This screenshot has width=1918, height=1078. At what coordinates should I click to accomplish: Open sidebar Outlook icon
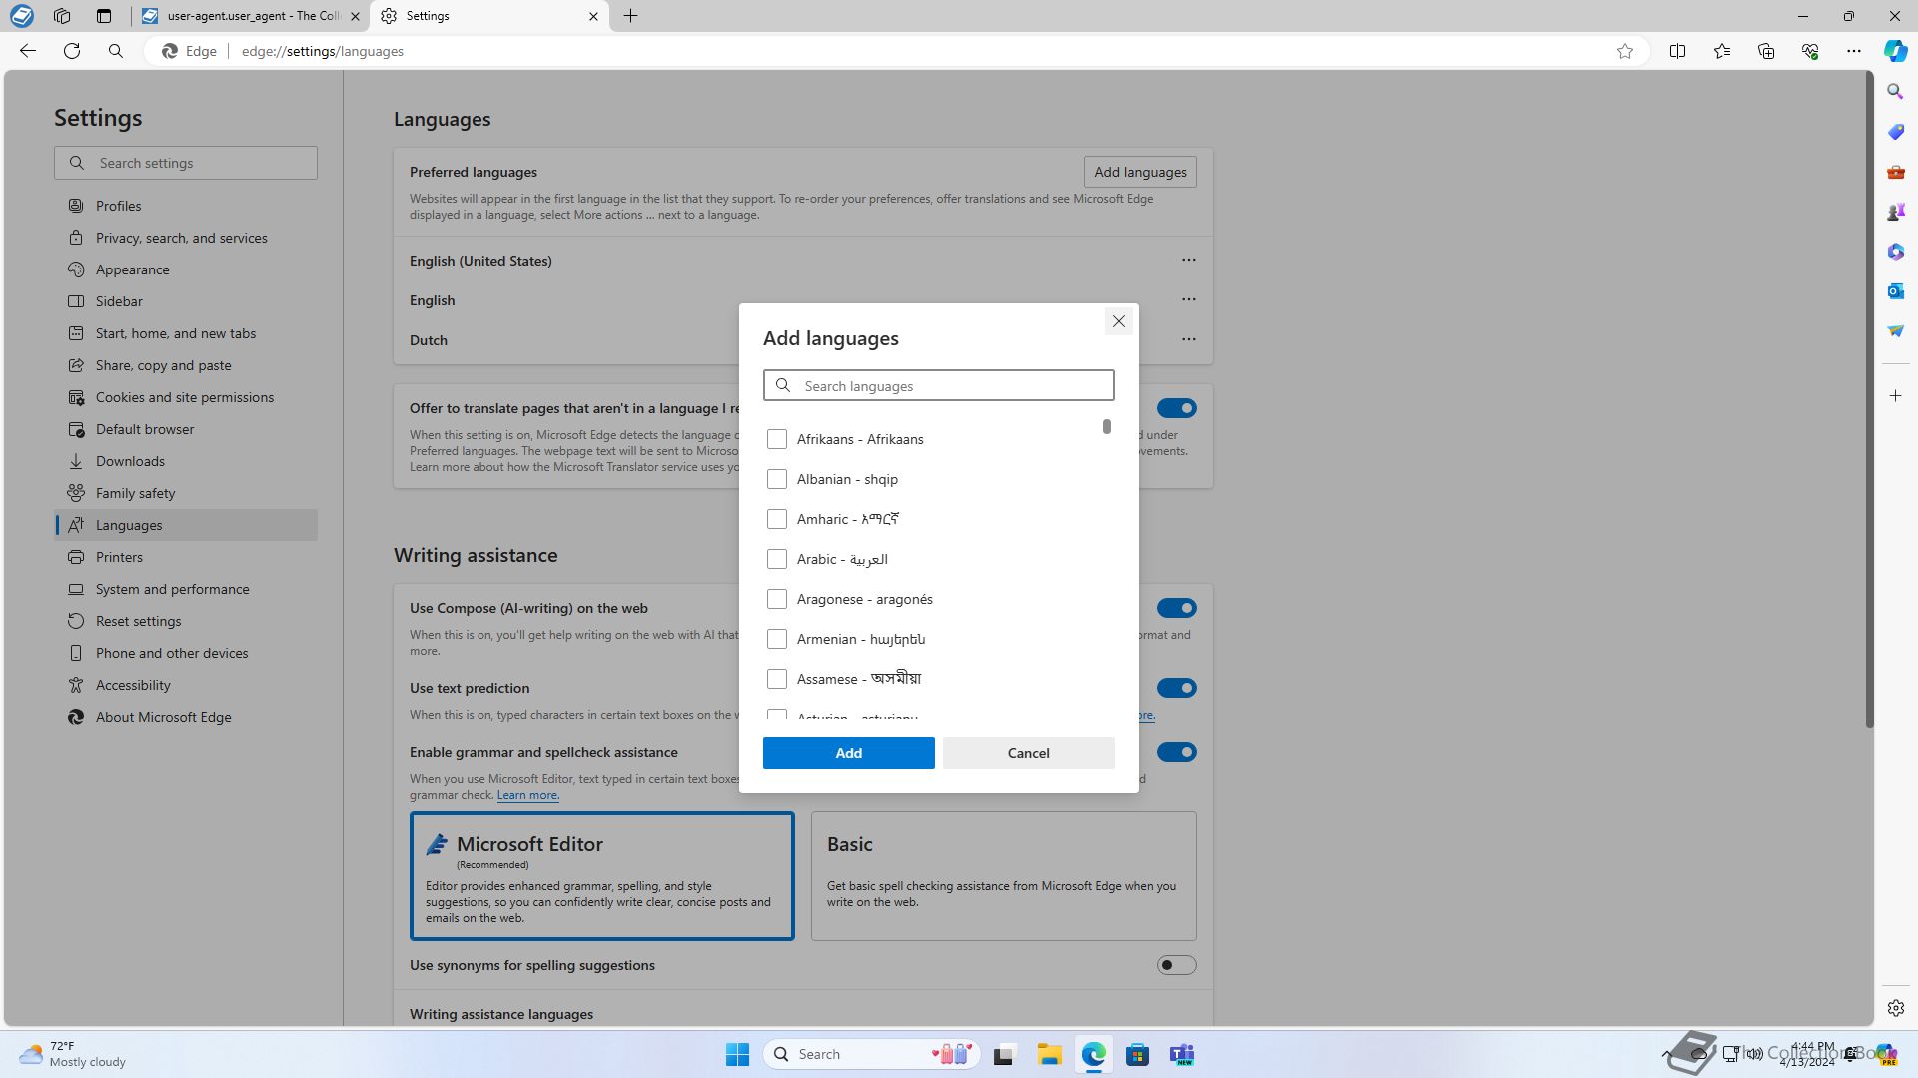click(1895, 291)
